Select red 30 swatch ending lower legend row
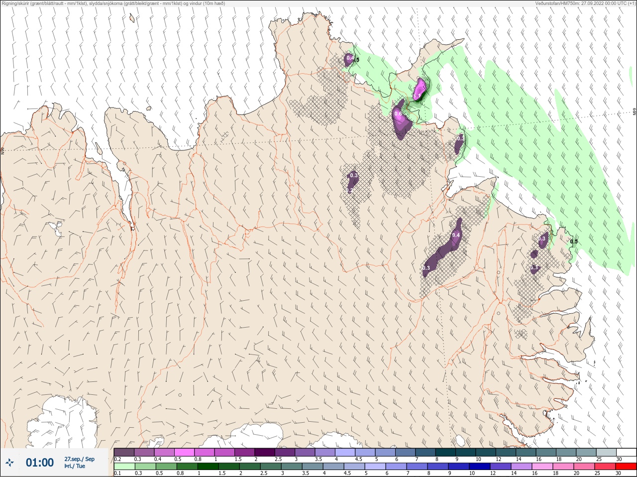The image size is (637, 477). click(626, 467)
